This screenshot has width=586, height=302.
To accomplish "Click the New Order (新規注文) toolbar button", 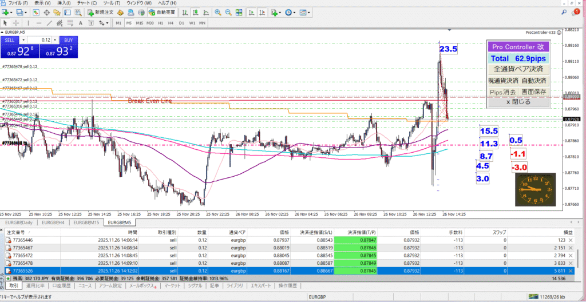I will (x=101, y=12).
